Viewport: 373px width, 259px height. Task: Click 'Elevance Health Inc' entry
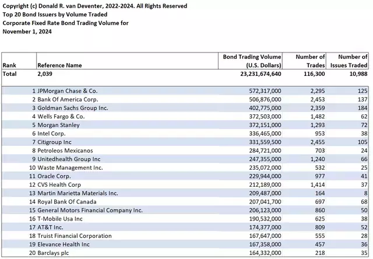(x=64, y=244)
